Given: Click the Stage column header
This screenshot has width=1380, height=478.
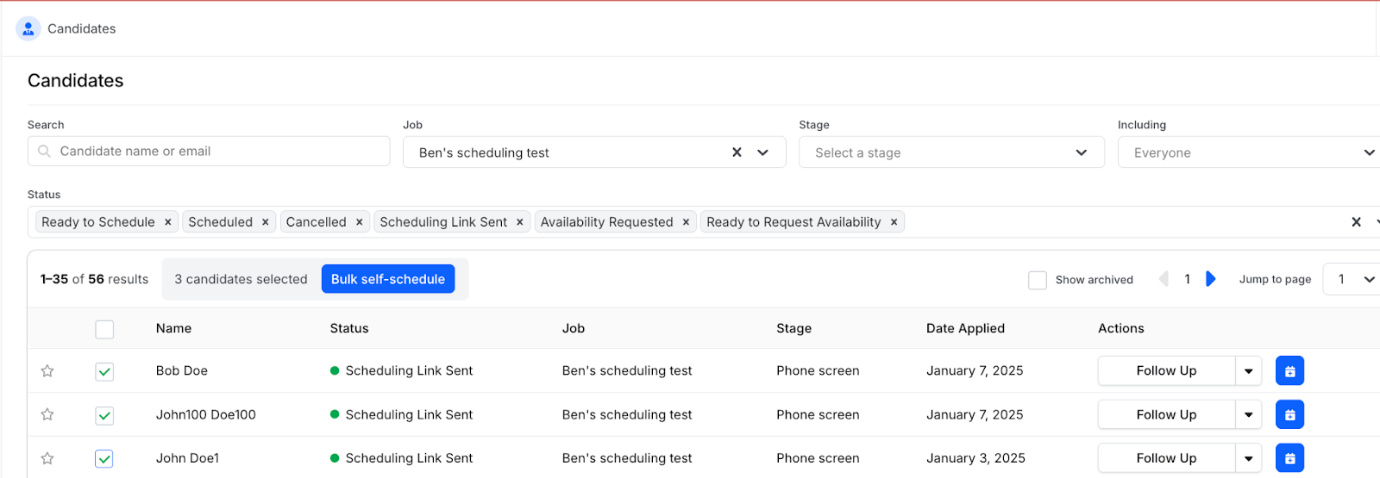Looking at the screenshot, I should (x=793, y=328).
